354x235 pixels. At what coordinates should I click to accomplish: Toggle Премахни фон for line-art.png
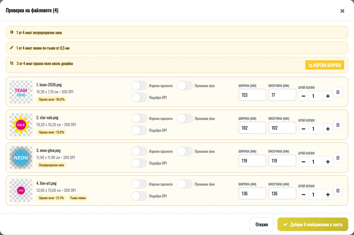pyautogui.click(x=185, y=184)
